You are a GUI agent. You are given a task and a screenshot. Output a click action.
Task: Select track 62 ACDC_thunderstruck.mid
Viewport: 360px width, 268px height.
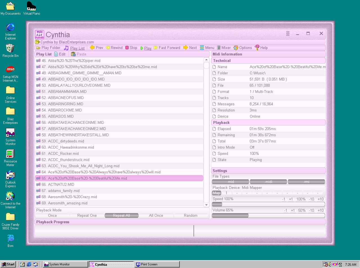(119, 160)
